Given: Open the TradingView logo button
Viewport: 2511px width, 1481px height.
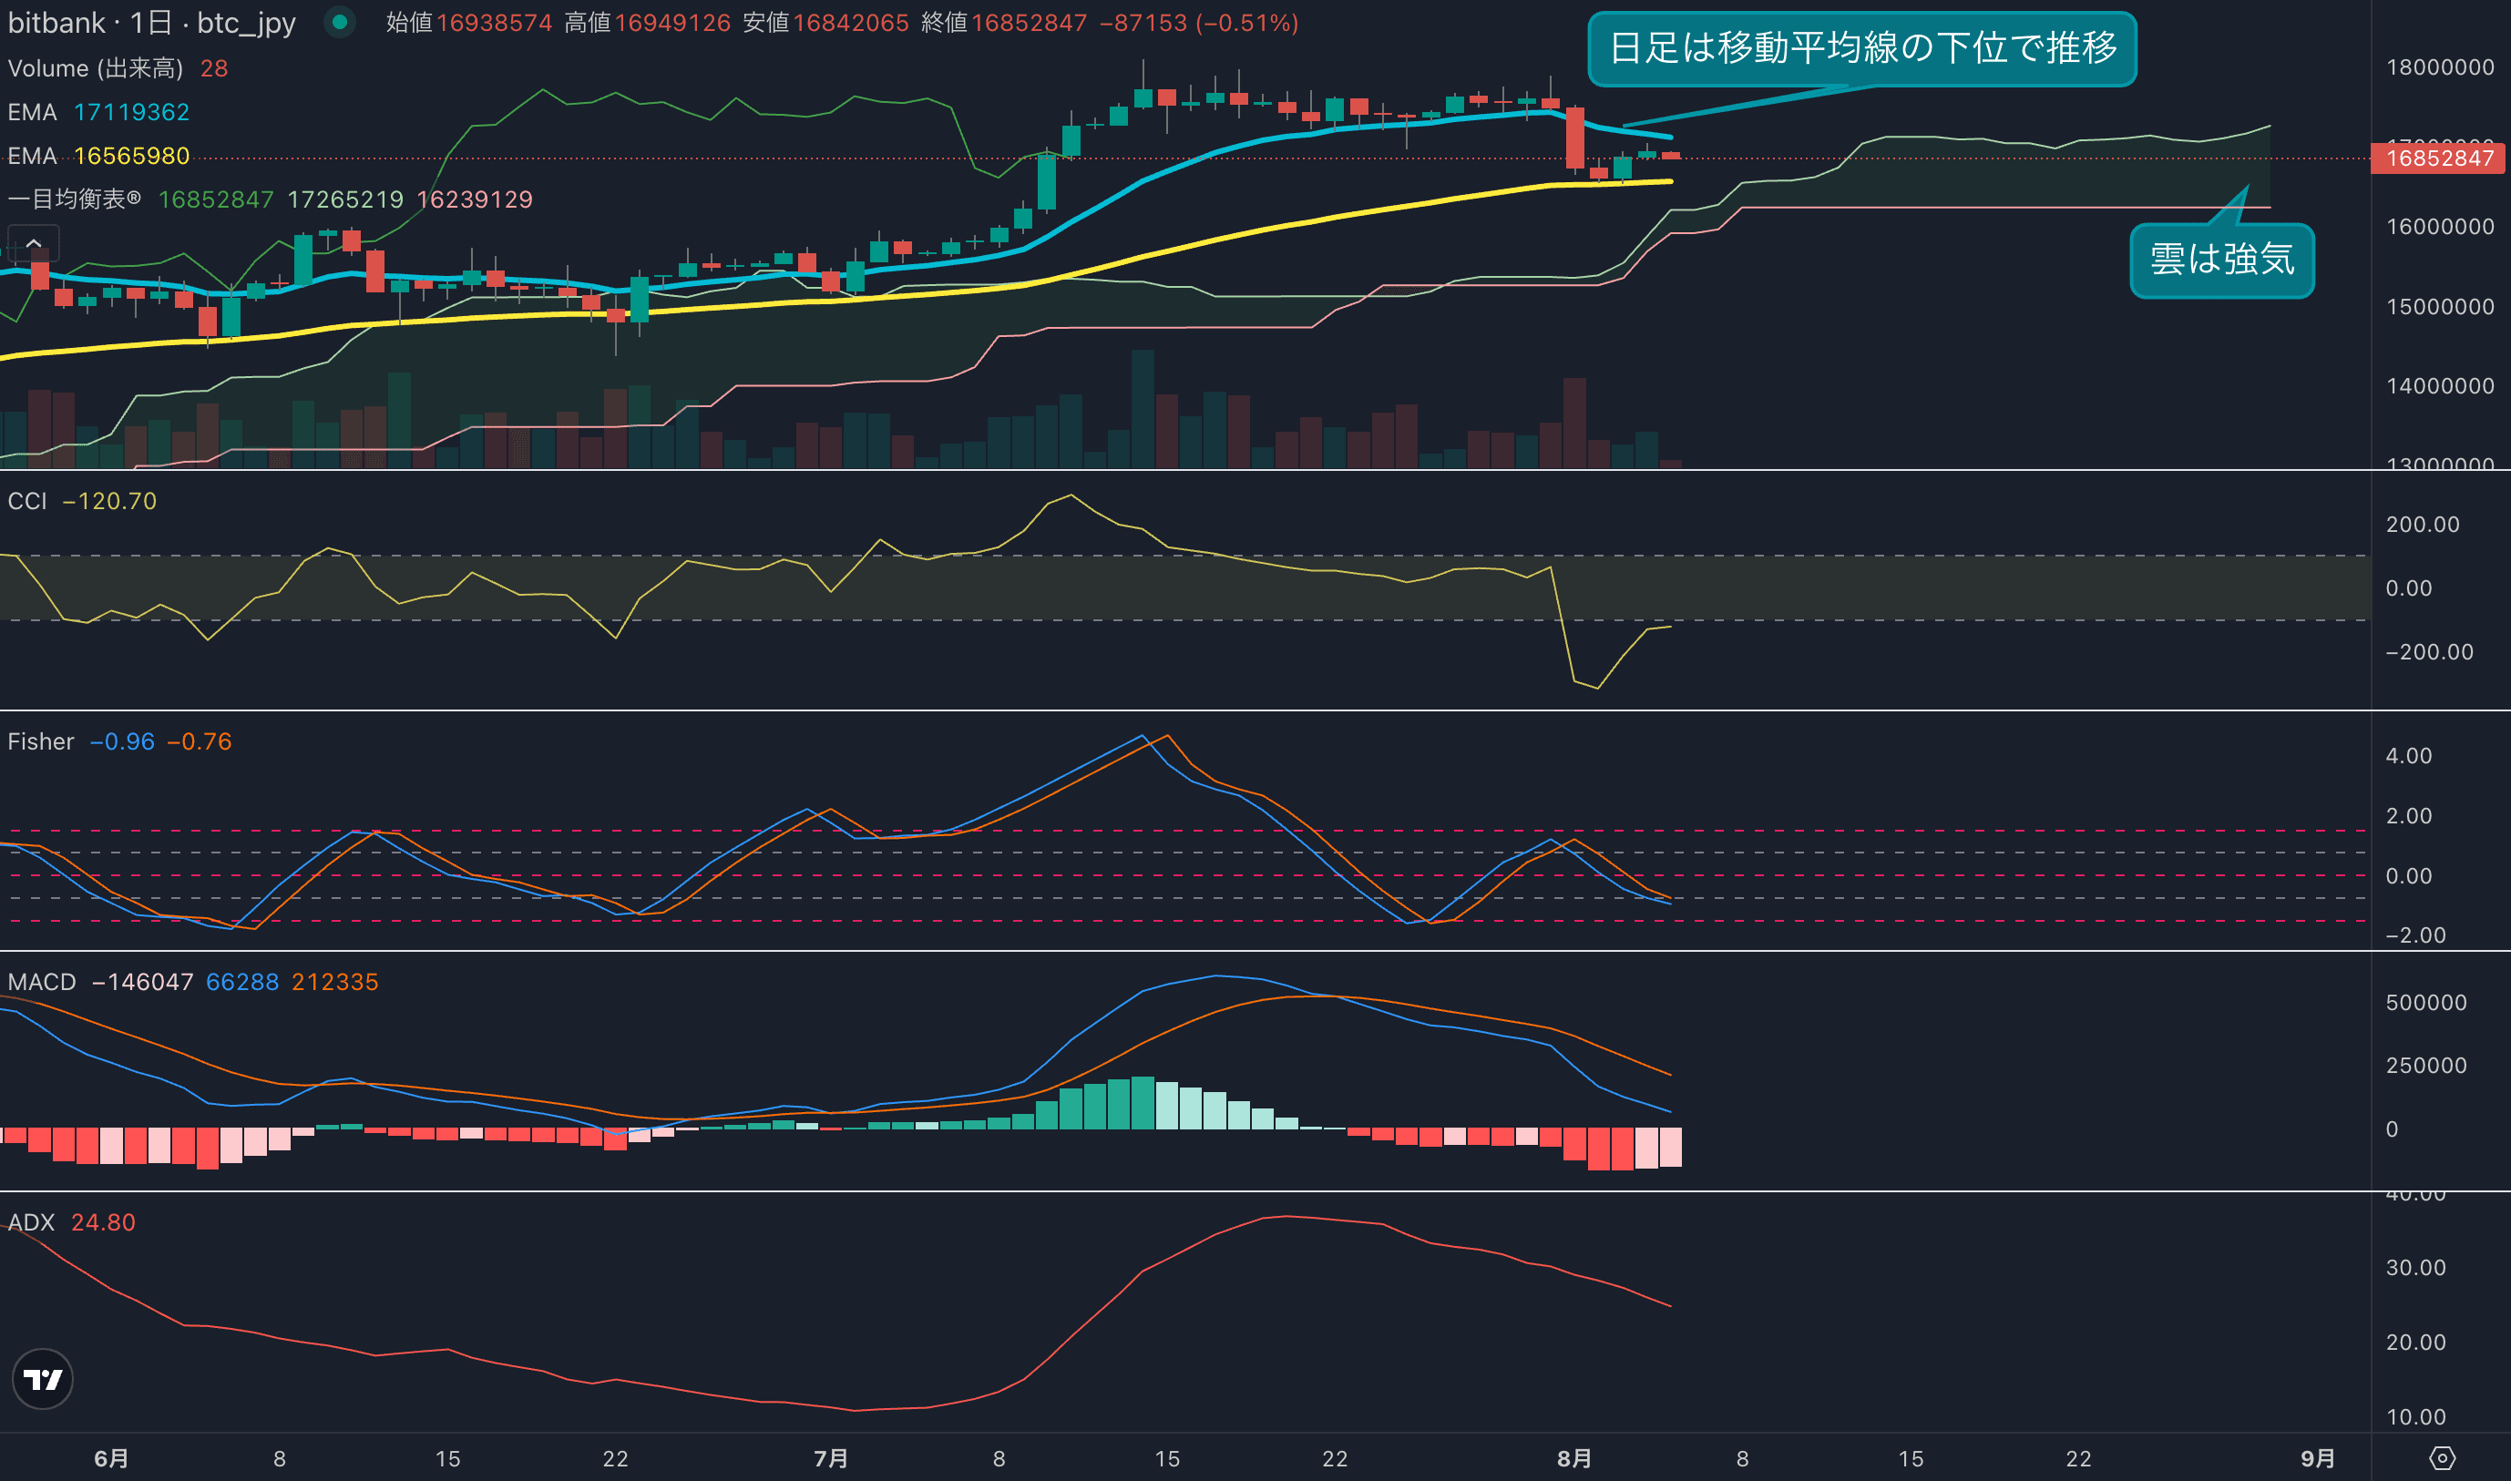Looking at the screenshot, I should click(x=42, y=1379).
